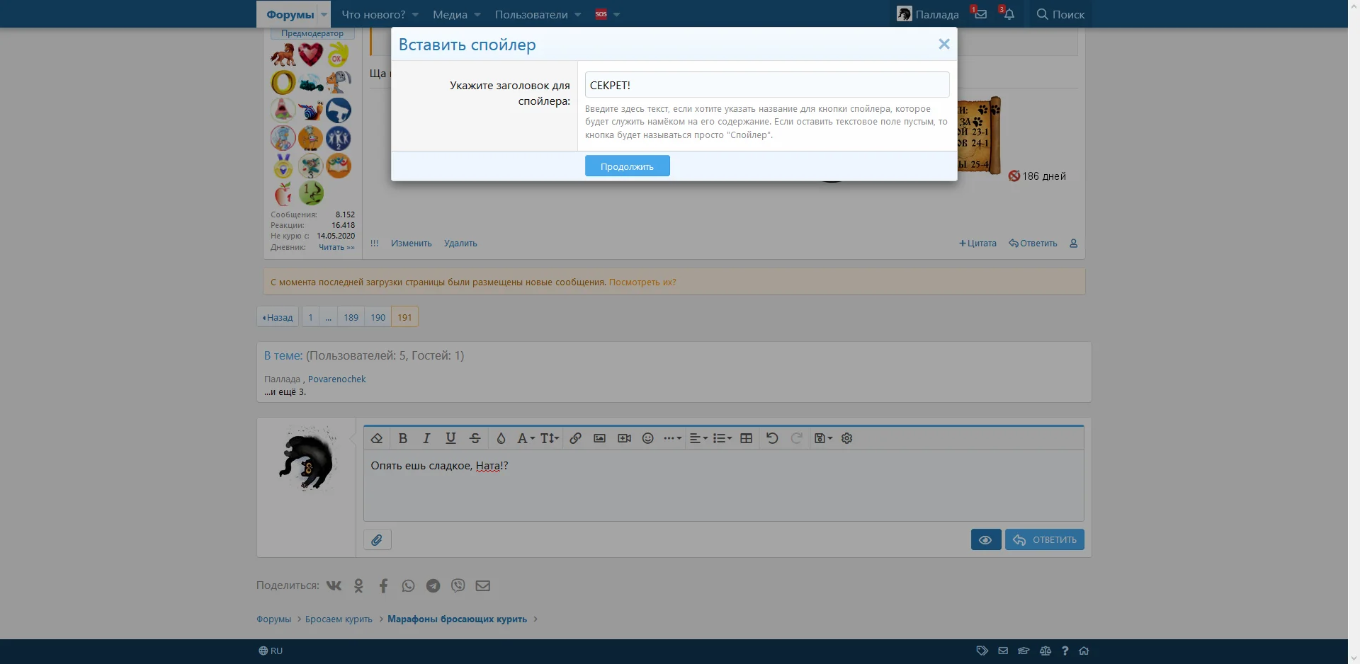
Task: Open the Что нового? menu
Action: 373,14
